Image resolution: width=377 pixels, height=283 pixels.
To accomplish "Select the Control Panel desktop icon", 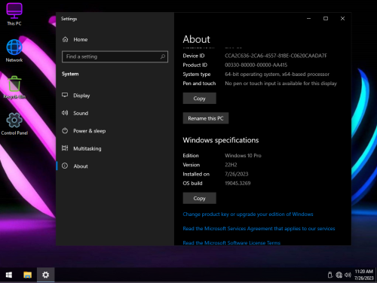I will pyautogui.click(x=14, y=124).
